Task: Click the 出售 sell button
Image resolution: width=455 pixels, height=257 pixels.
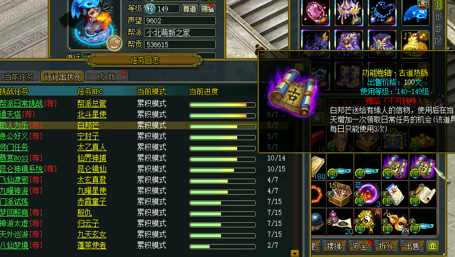Action: point(412,246)
